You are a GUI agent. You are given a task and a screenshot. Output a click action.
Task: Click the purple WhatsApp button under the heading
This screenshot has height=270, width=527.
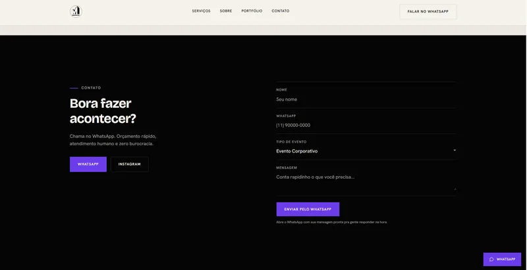click(88, 164)
